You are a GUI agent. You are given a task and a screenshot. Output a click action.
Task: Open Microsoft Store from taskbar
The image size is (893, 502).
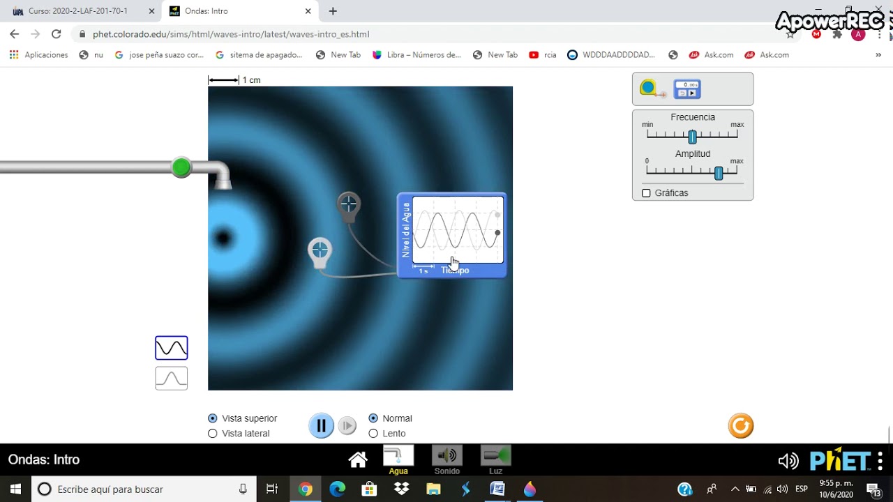pyautogui.click(x=369, y=489)
